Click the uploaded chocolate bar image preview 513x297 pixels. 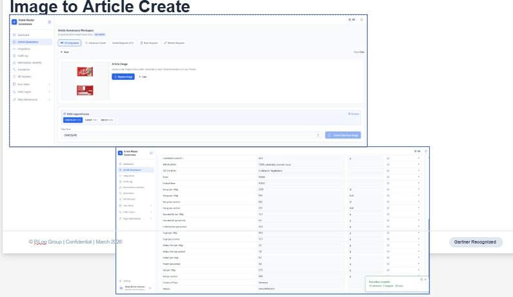(85, 81)
